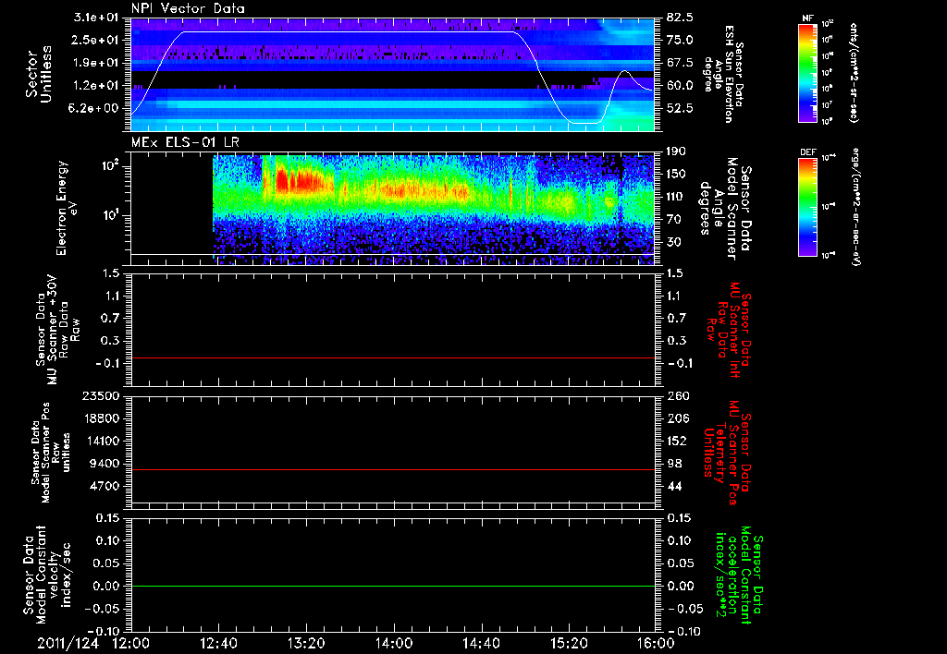Image resolution: width=947 pixels, height=654 pixels.
Task: Click the 'Electron Energy eV' axis title
Action: [66, 208]
